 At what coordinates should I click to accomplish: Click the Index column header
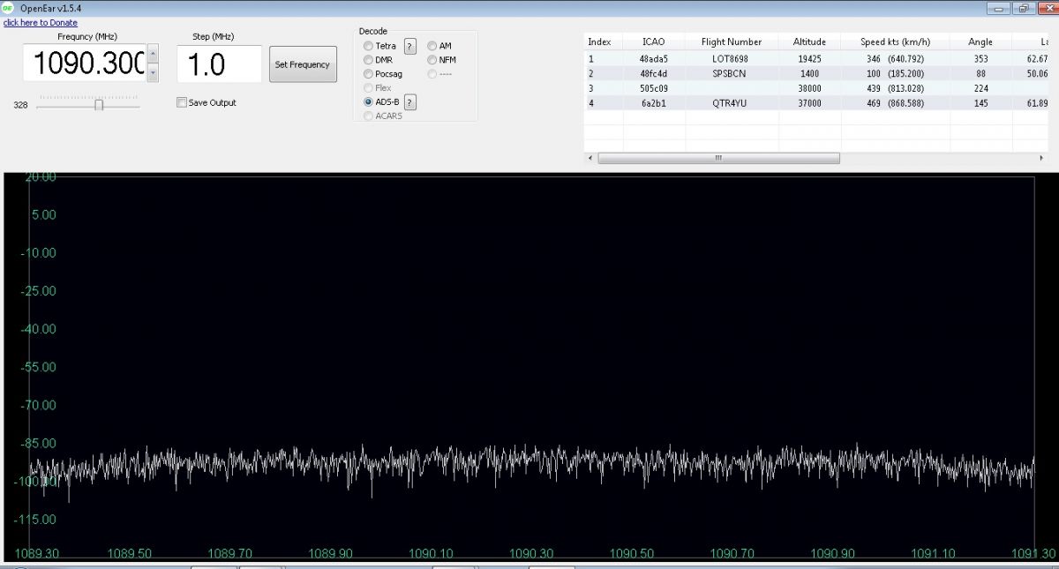tap(604, 41)
